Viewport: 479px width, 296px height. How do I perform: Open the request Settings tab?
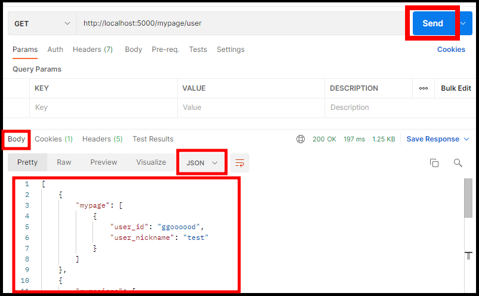[231, 50]
